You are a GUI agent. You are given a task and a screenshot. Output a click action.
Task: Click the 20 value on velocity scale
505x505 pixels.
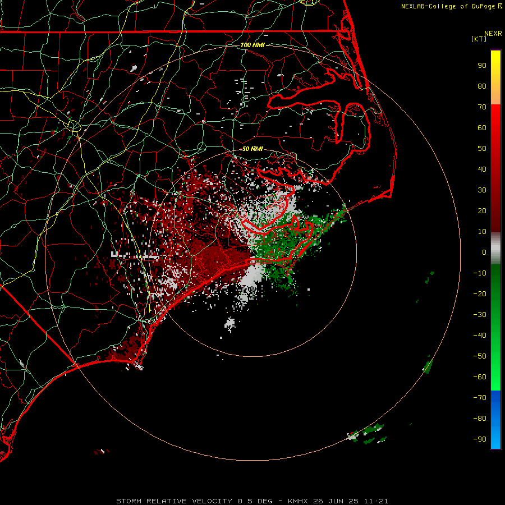click(x=482, y=210)
